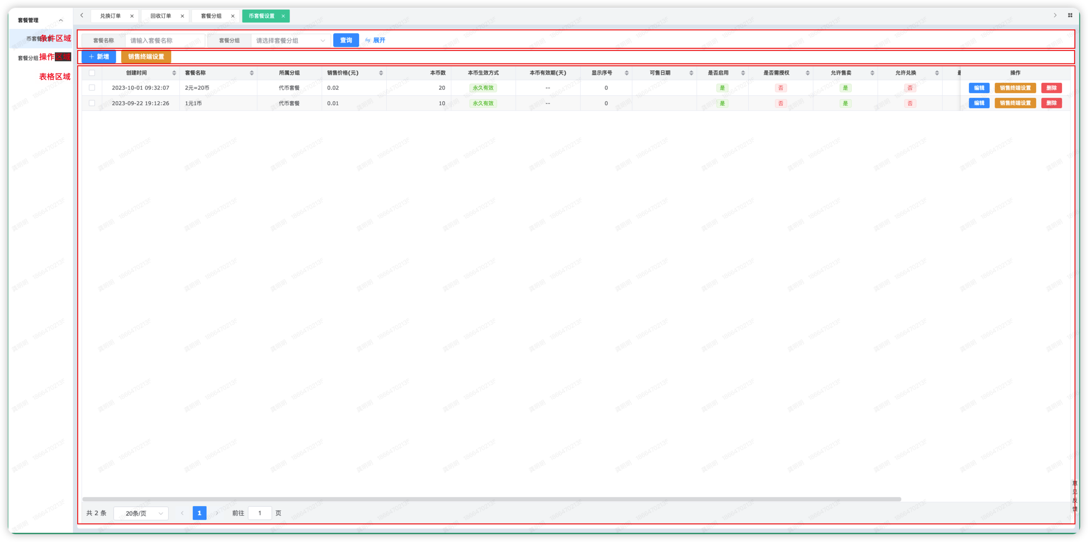Image resolution: width=1088 pixels, height=542 pixels.
Task: Go to next page arrow in pagination
Action: 217,513
